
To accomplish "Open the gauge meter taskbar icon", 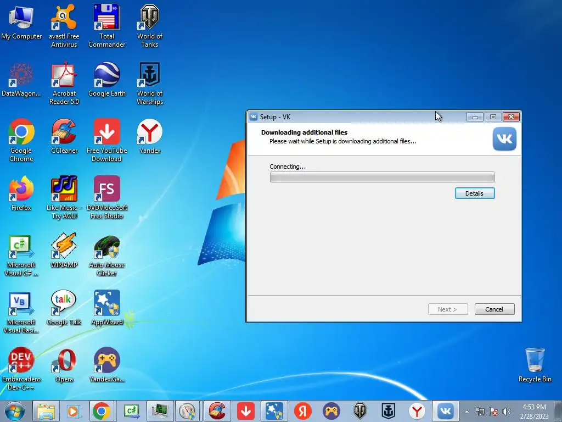I will click(188, 411).
